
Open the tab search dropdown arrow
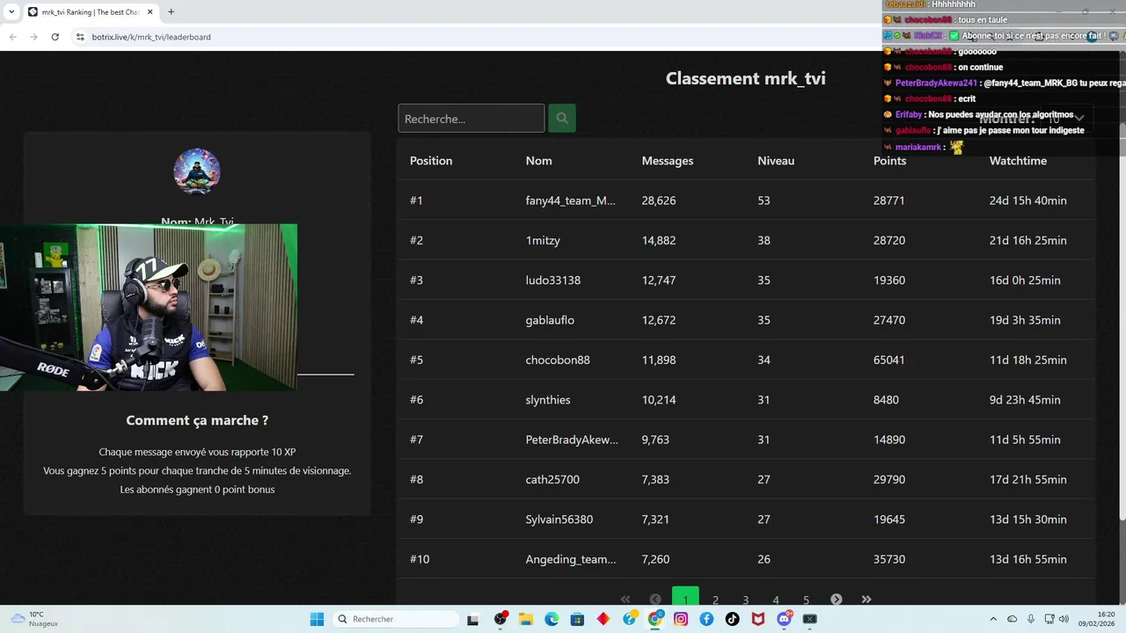(x=11, y=11)
